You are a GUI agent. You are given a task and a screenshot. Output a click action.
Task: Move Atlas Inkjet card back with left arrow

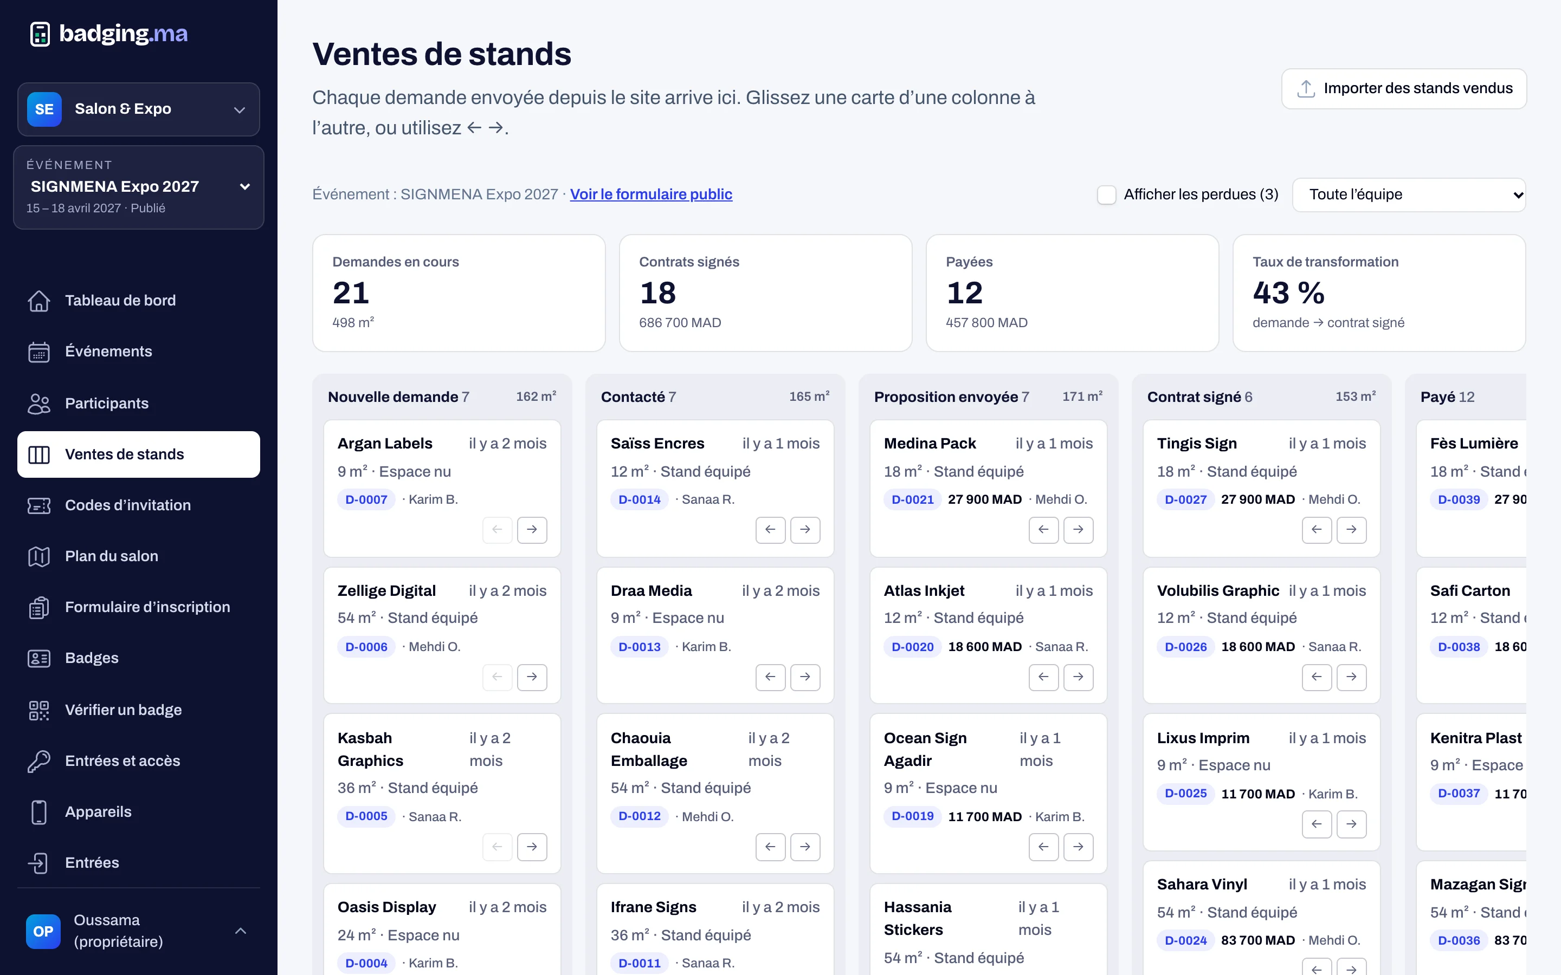(x=1043, y=677)
